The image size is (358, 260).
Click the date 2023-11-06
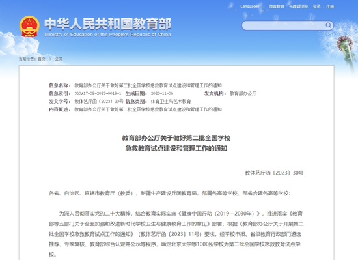point(162,93)
